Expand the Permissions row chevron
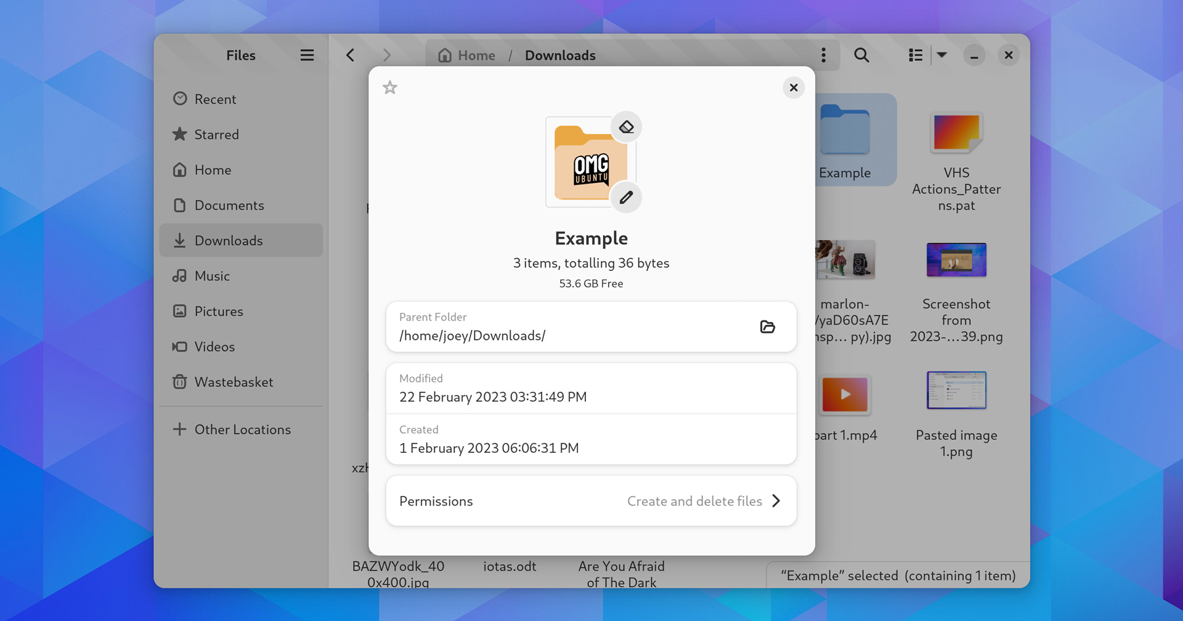 click(x=776, y=501)
